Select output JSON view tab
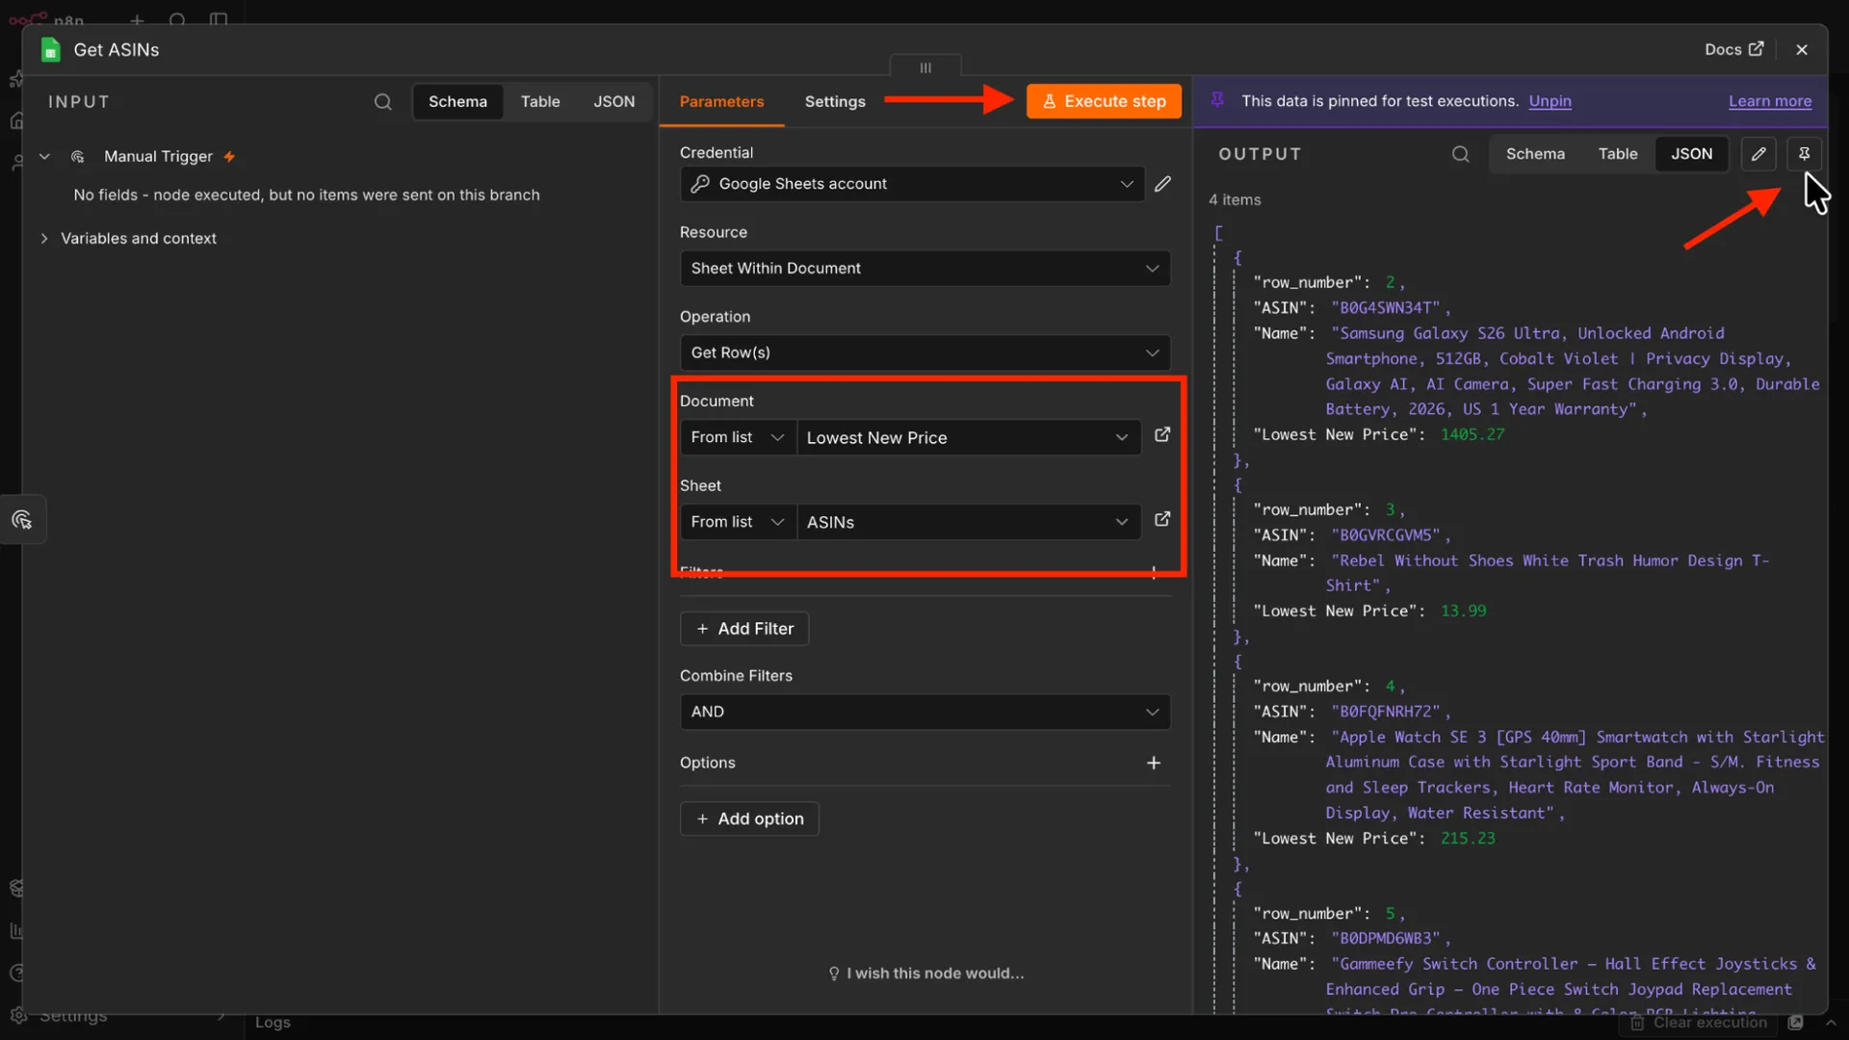The width and height of the screenshot is (1849, 1040). pyautogui.click(x=1692, y=154)
